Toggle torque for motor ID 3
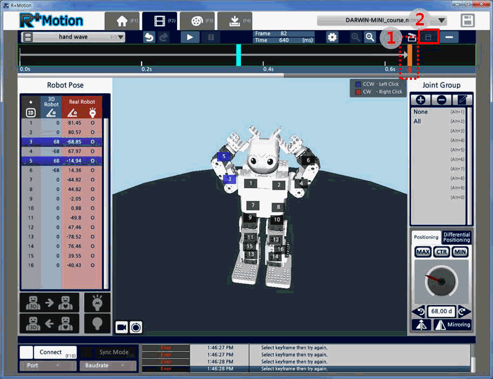 point(92,142)
